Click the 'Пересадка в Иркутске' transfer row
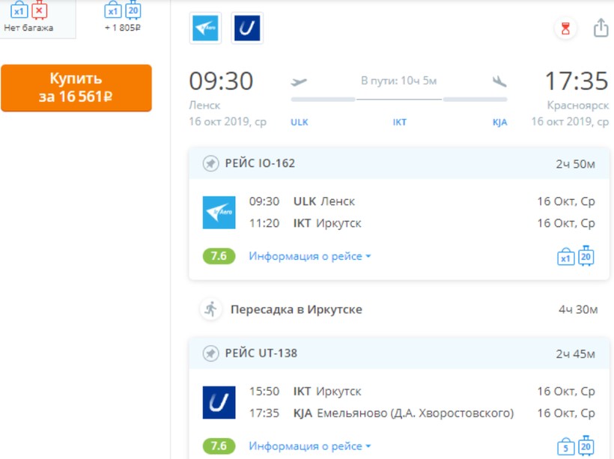The height and width of the screenshot is (459, 614). pyautogui.click(x=297, y=309)
